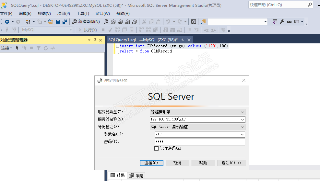
Task: Click the New Project icon in toolbar
Action: coord(28,22)
